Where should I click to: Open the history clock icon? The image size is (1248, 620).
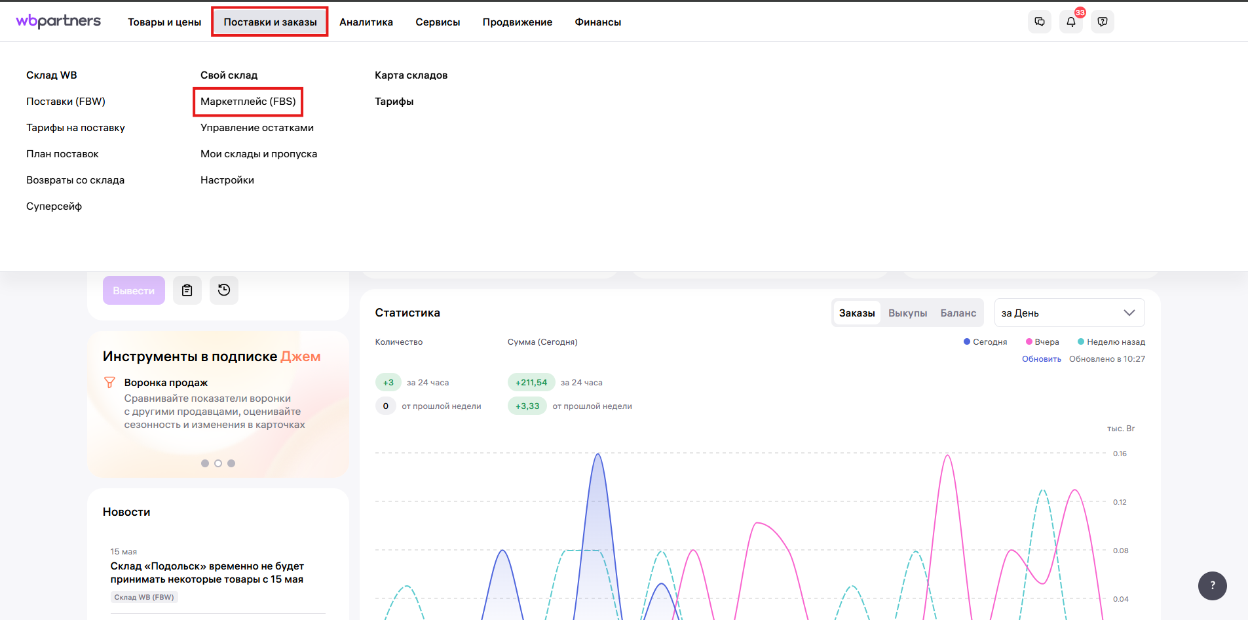224,290
